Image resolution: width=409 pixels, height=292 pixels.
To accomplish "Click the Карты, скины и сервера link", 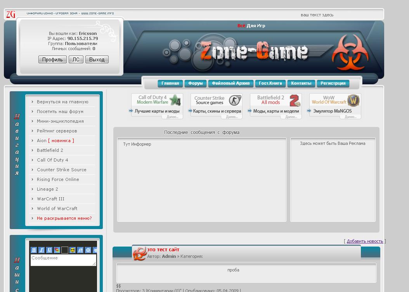I will pyautogui.click(x=217, y=111).
